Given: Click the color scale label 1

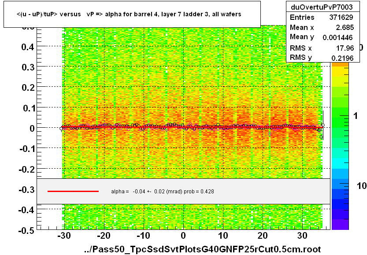Looking at the screenshot, I should pyautogui.click(x=356, y=116).
